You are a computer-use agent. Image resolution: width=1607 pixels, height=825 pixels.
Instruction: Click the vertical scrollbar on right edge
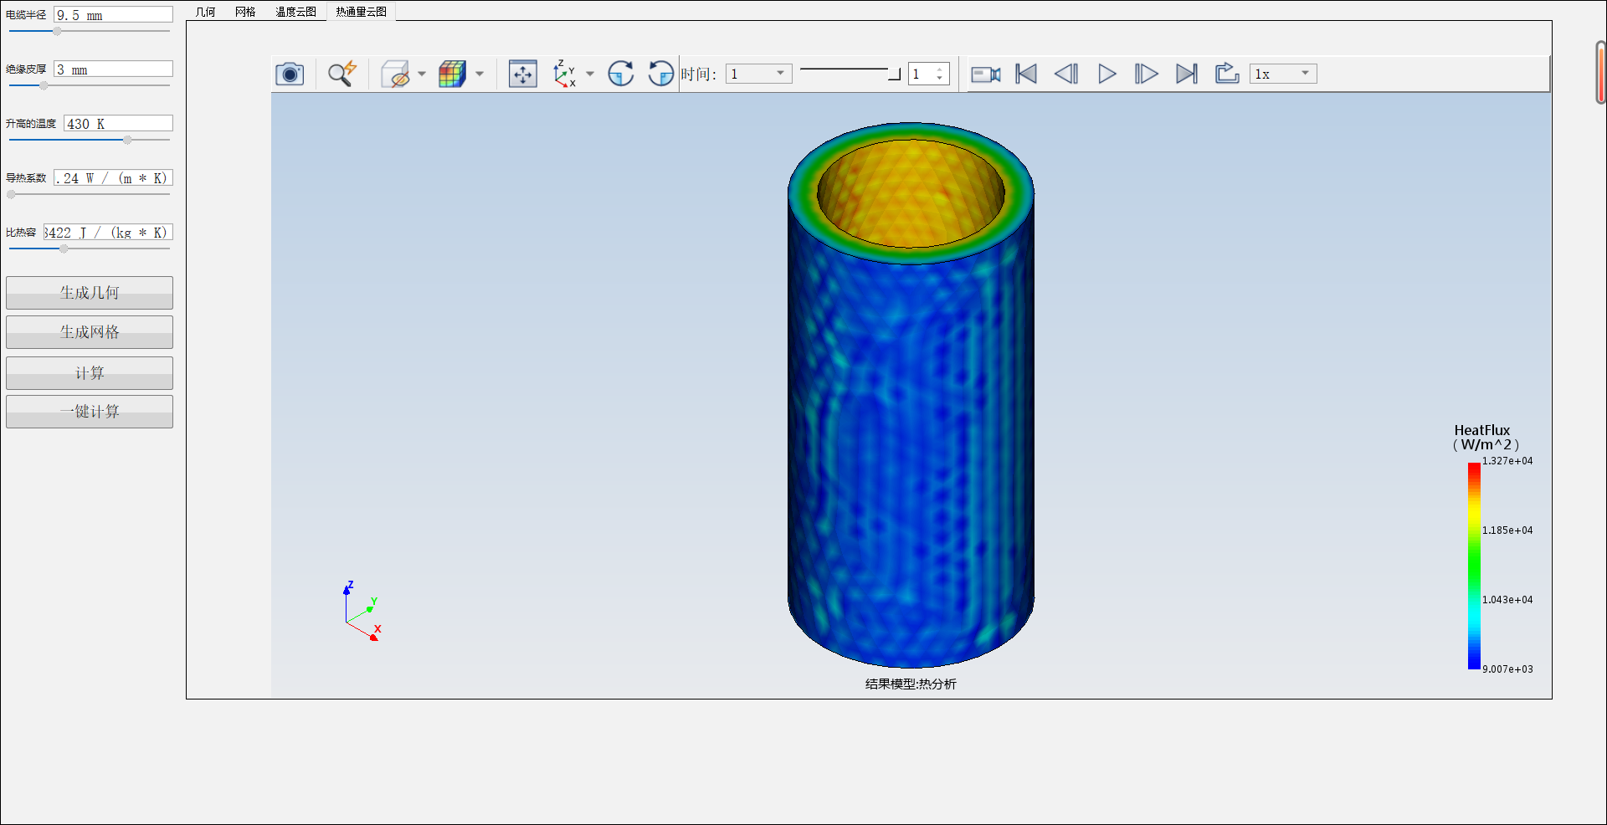[1600, 73]
